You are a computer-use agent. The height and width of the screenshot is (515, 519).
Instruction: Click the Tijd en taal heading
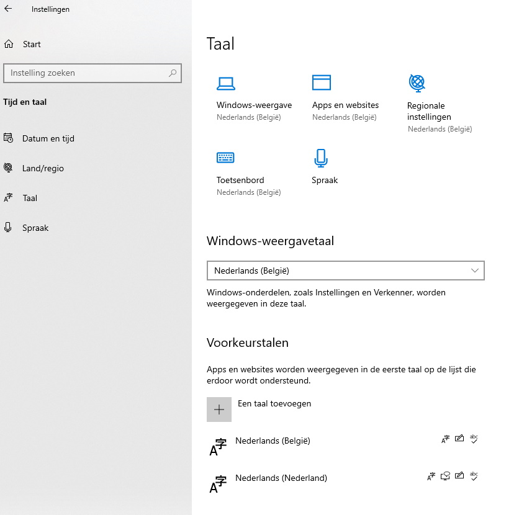pos(25,102)
